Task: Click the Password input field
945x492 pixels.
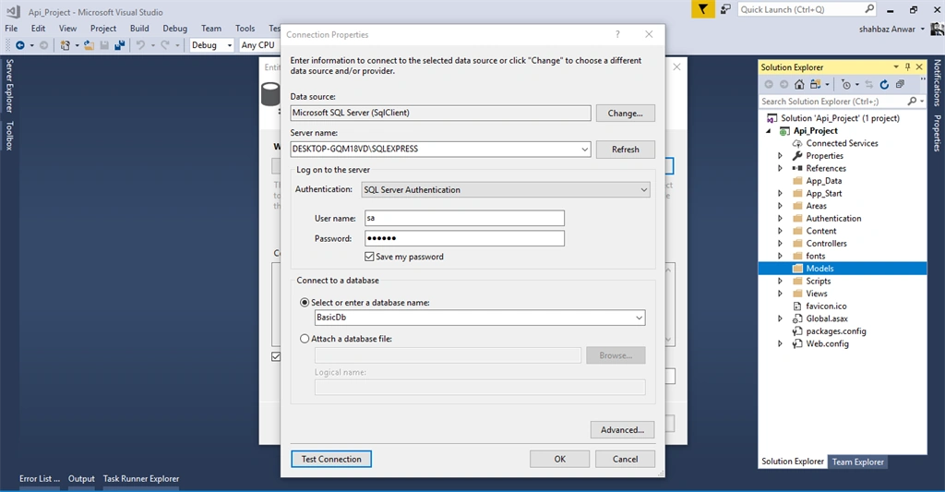Action: tap(464, 239)
